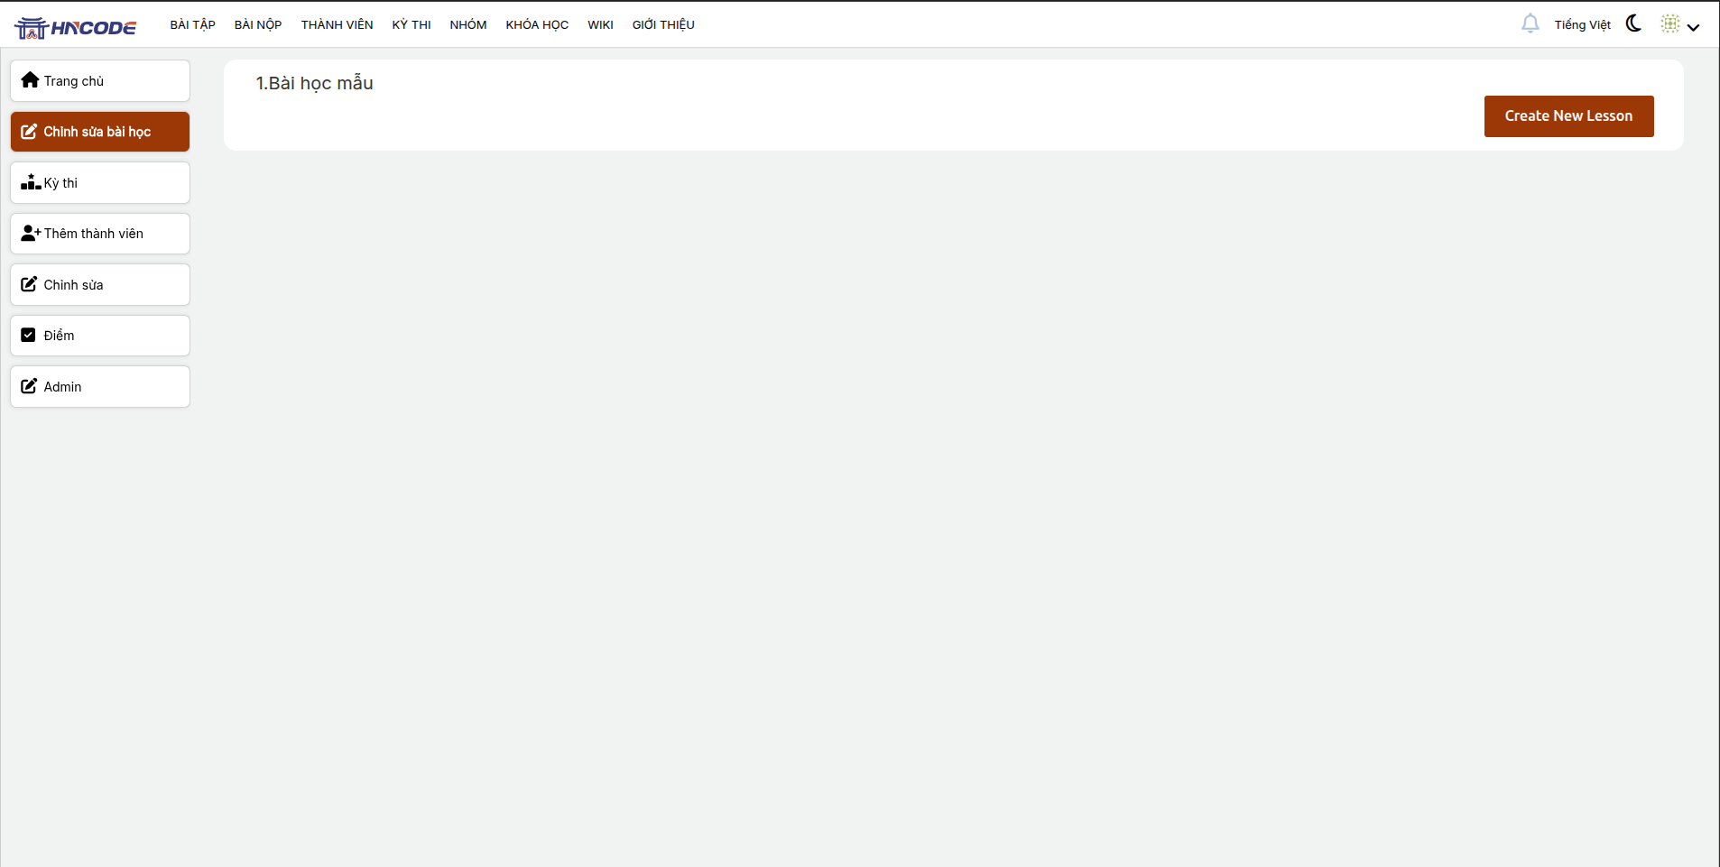Toggle dark mode moon icon
Viewport: 1720px width, 867px height.
click(x=1633, y=23)
